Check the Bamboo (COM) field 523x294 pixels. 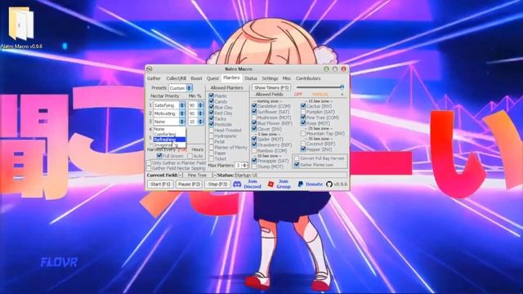pyautogui.click(x=254, y=150)
